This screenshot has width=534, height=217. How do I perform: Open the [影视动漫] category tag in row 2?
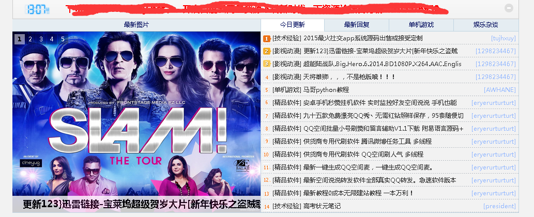[287, 51]
